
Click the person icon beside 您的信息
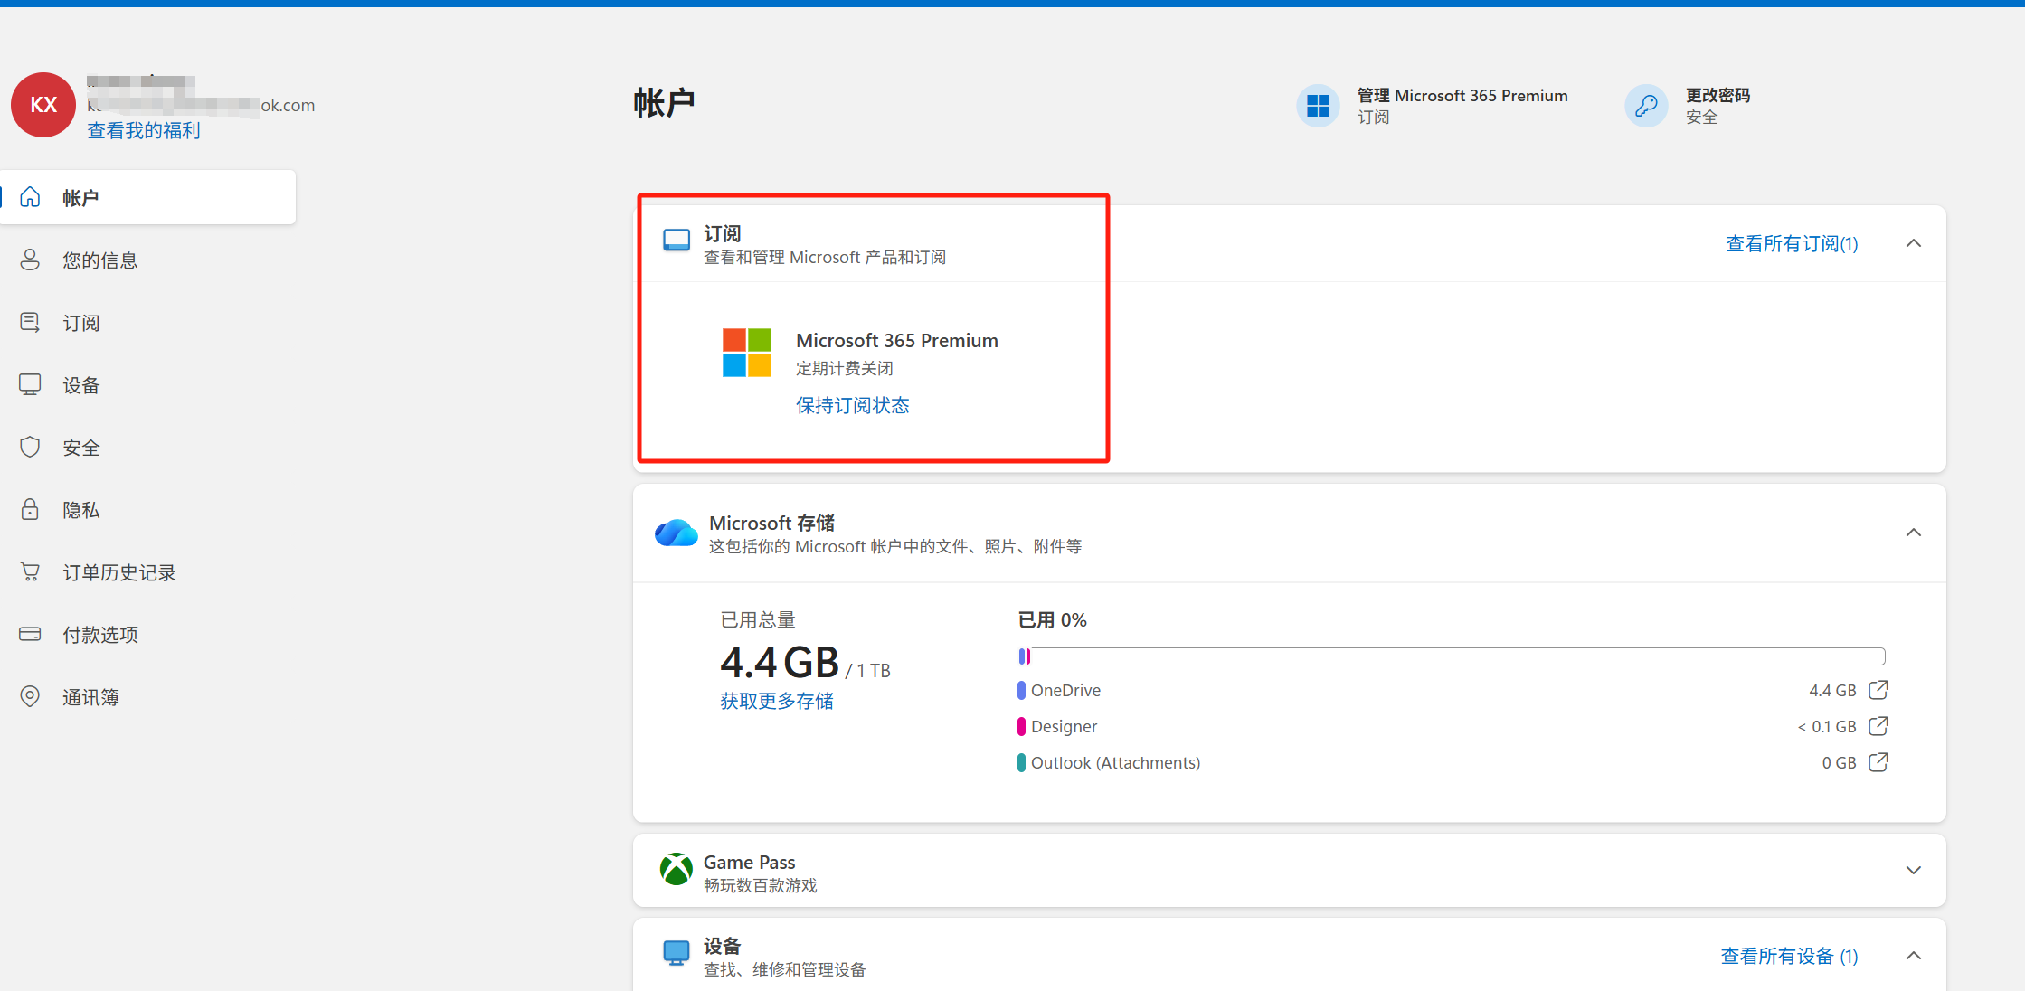click(x=30, y=260)
